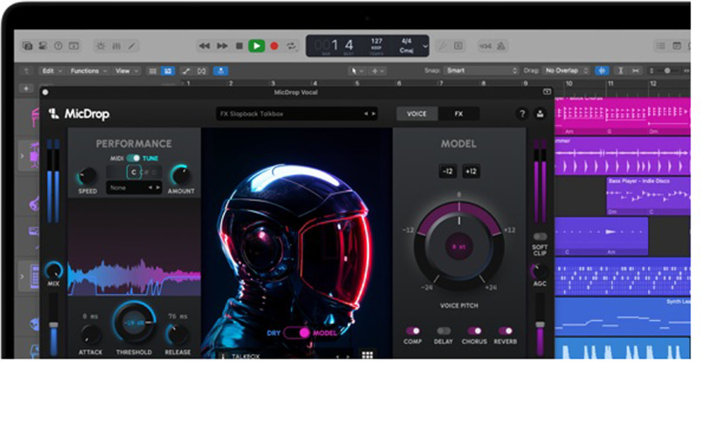Screen dimensions: 706x423
Task: Click the tempo value 127
Action: pos(376,42)
